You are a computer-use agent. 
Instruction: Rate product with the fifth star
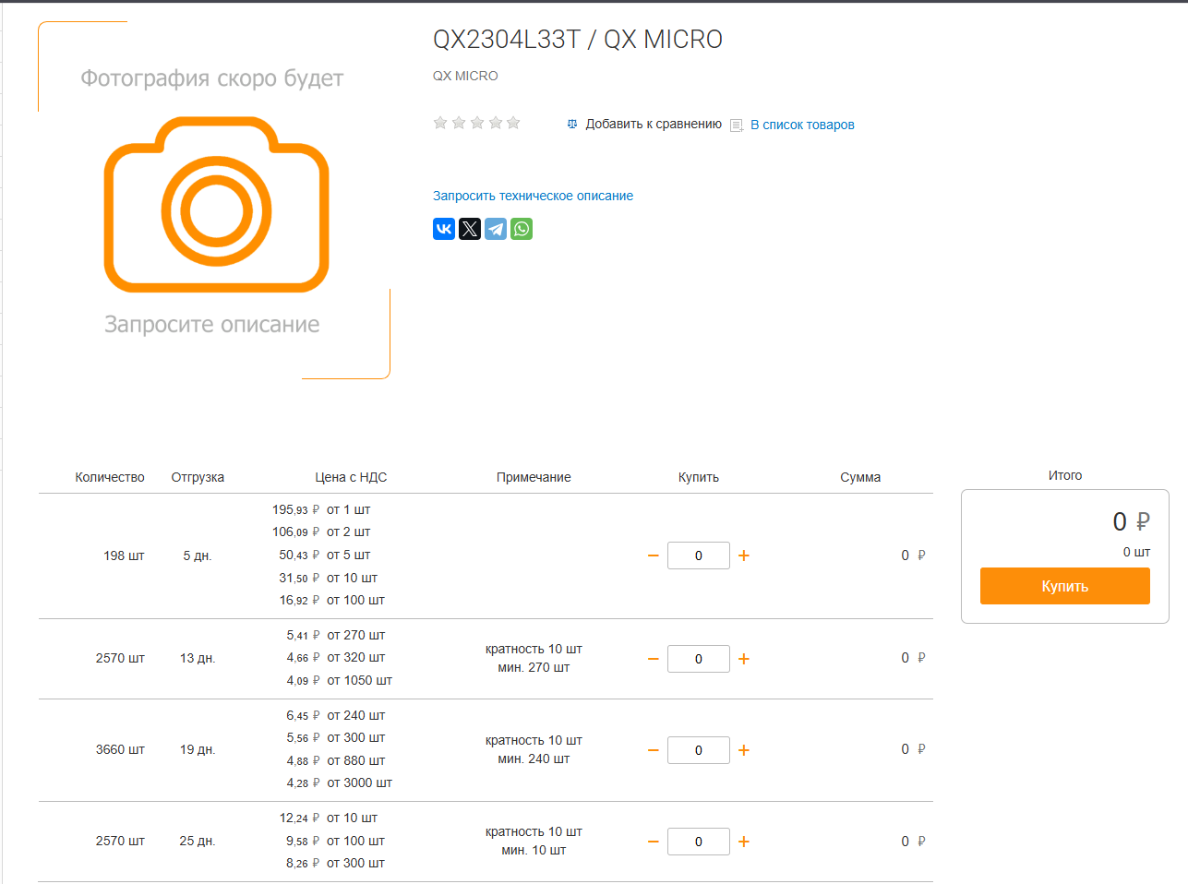click(x=513, y=123)
